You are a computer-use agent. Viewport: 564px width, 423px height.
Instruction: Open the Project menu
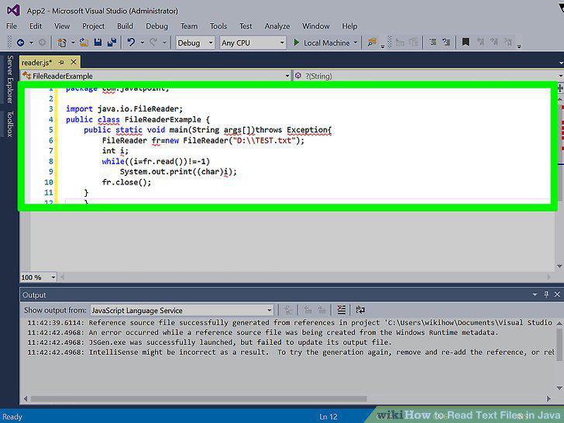pyautogui.click(x=93, y=26)
